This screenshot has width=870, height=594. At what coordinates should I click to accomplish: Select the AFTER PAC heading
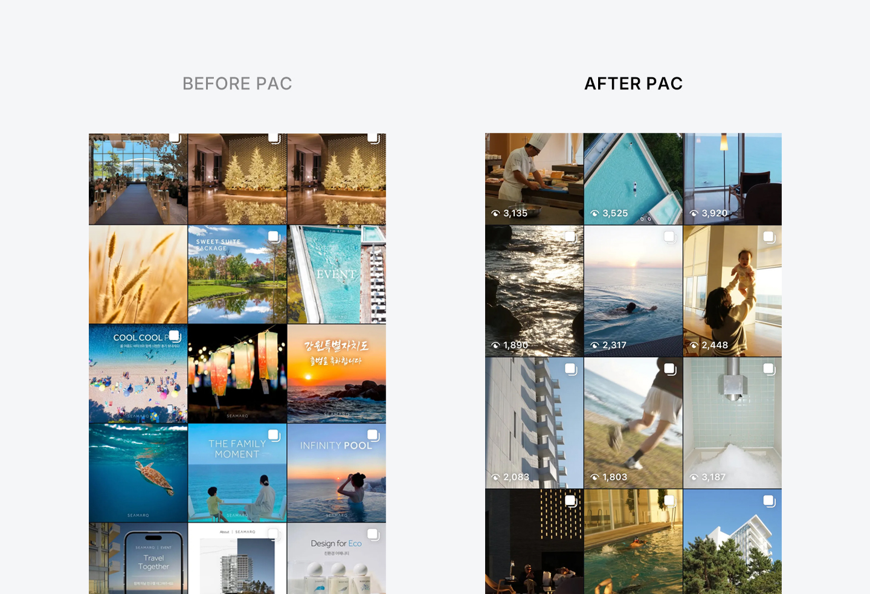coord(634,83)
